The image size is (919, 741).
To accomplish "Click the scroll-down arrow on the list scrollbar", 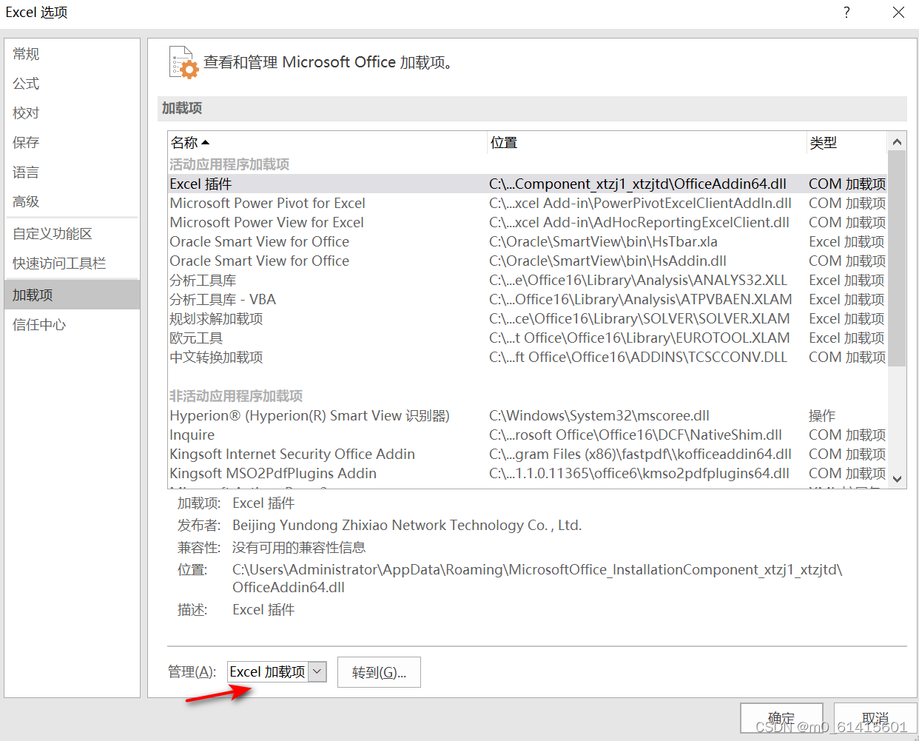I will click(896, 479).
